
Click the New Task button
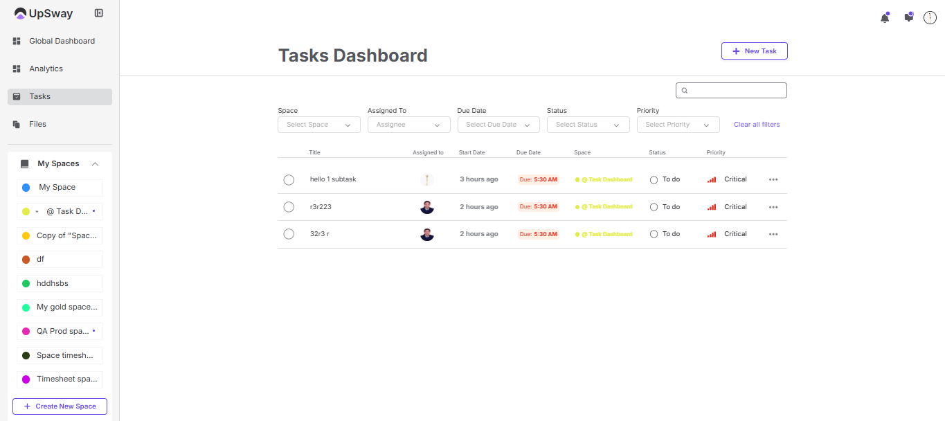point(754,51)
